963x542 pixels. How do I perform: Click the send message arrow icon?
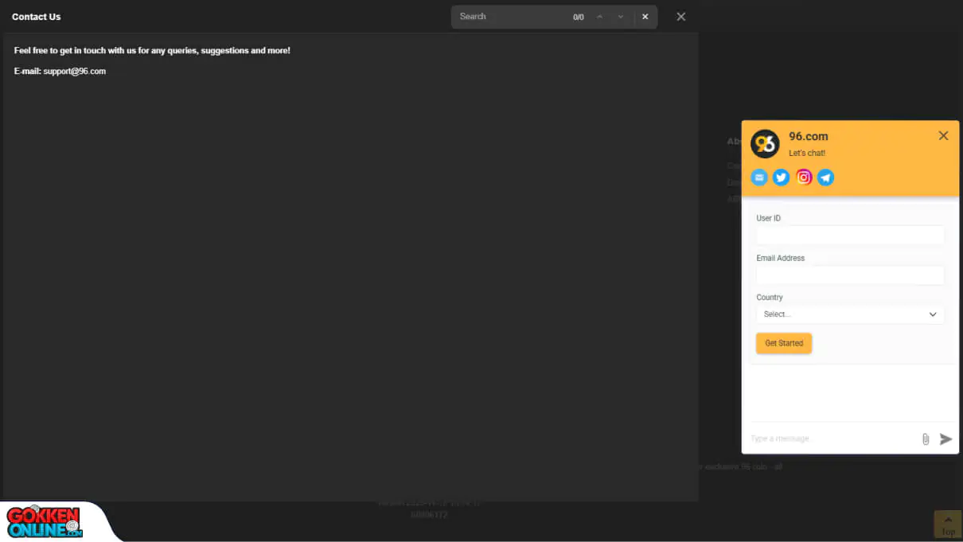pyautogui.click(x=945, y=439)
